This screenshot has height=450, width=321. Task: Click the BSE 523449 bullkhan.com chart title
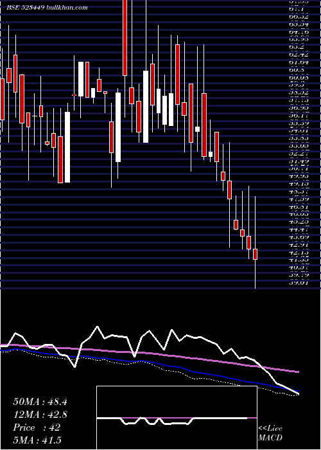[48, 8]
